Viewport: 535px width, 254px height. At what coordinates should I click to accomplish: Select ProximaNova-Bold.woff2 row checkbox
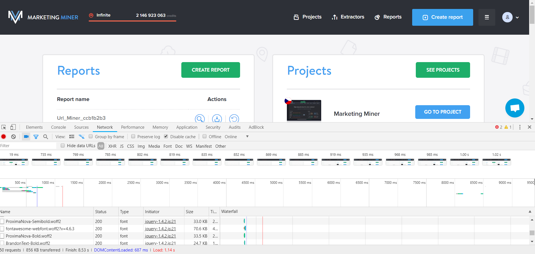2,236
